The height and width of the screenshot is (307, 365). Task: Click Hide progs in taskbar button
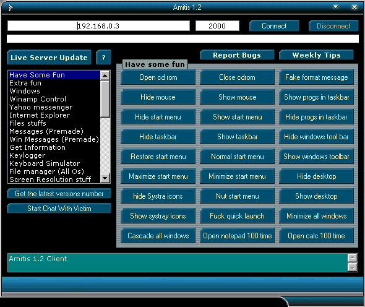pos(316,117)
